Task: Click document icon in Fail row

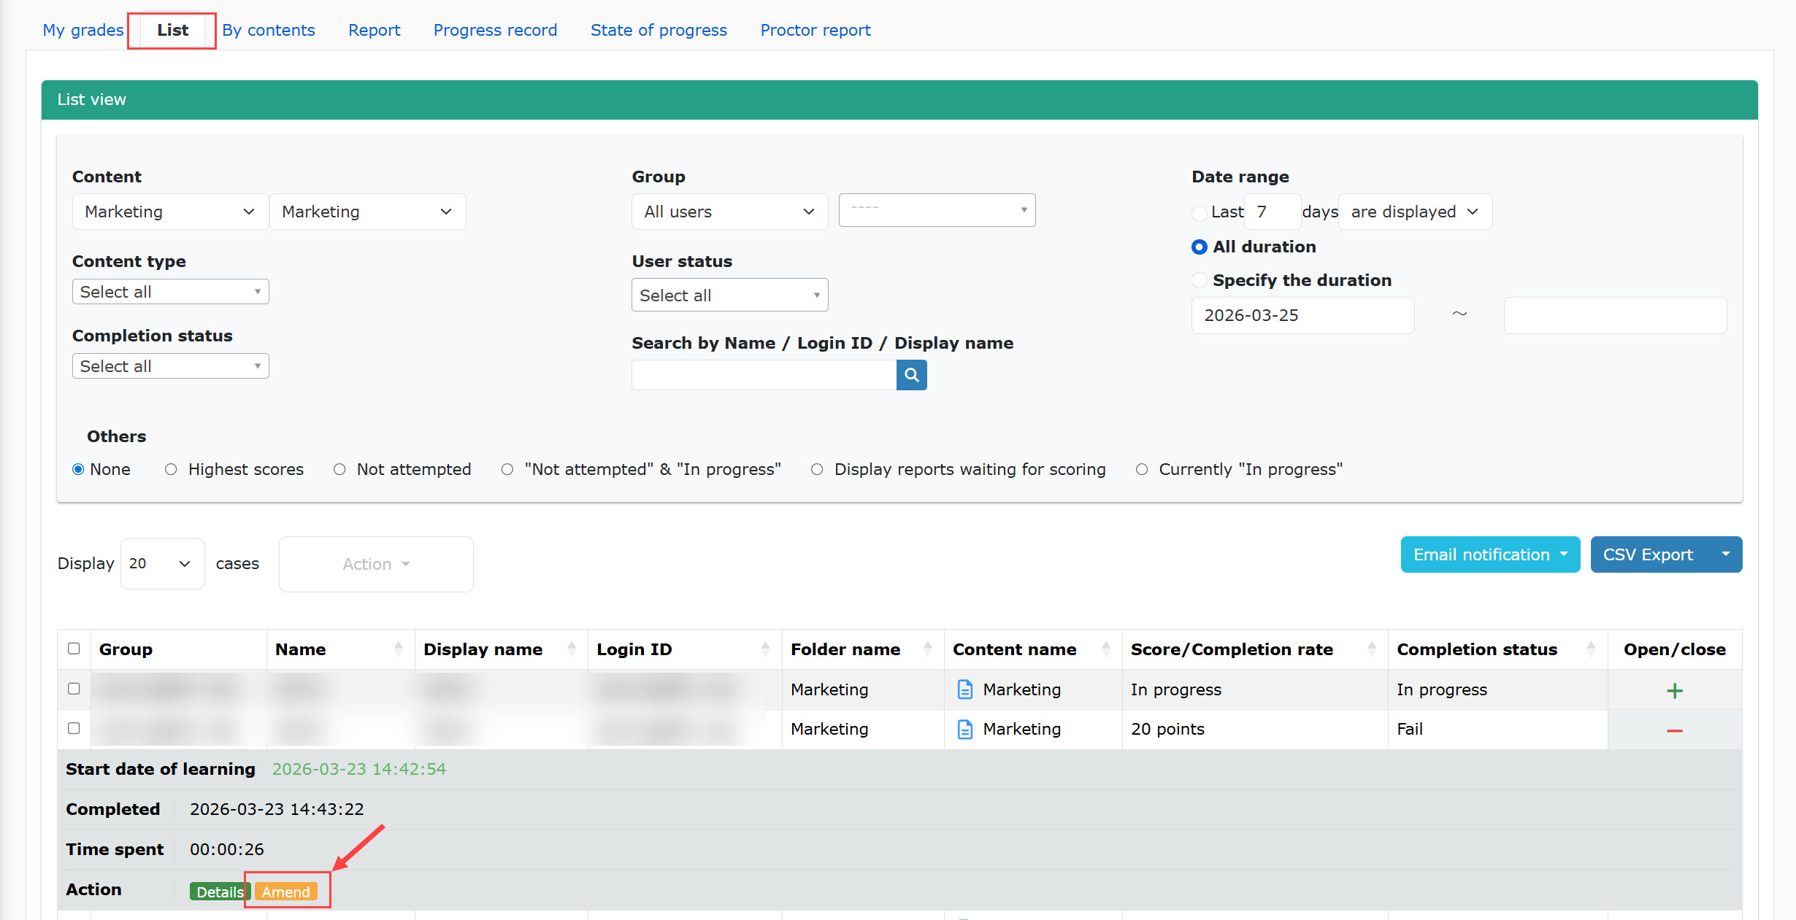Action: 964,729
